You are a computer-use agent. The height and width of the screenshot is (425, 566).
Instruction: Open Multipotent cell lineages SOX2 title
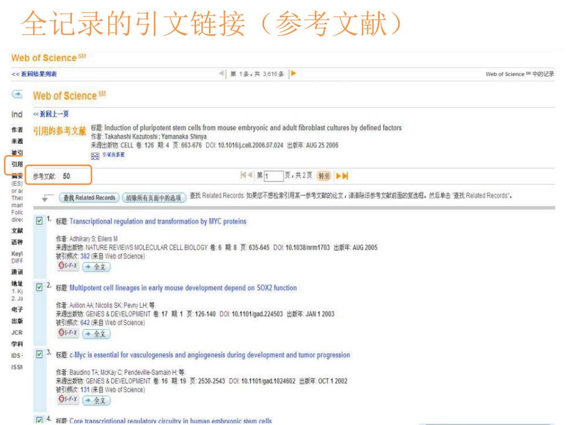pyautogui.click(x=183, y=288)
